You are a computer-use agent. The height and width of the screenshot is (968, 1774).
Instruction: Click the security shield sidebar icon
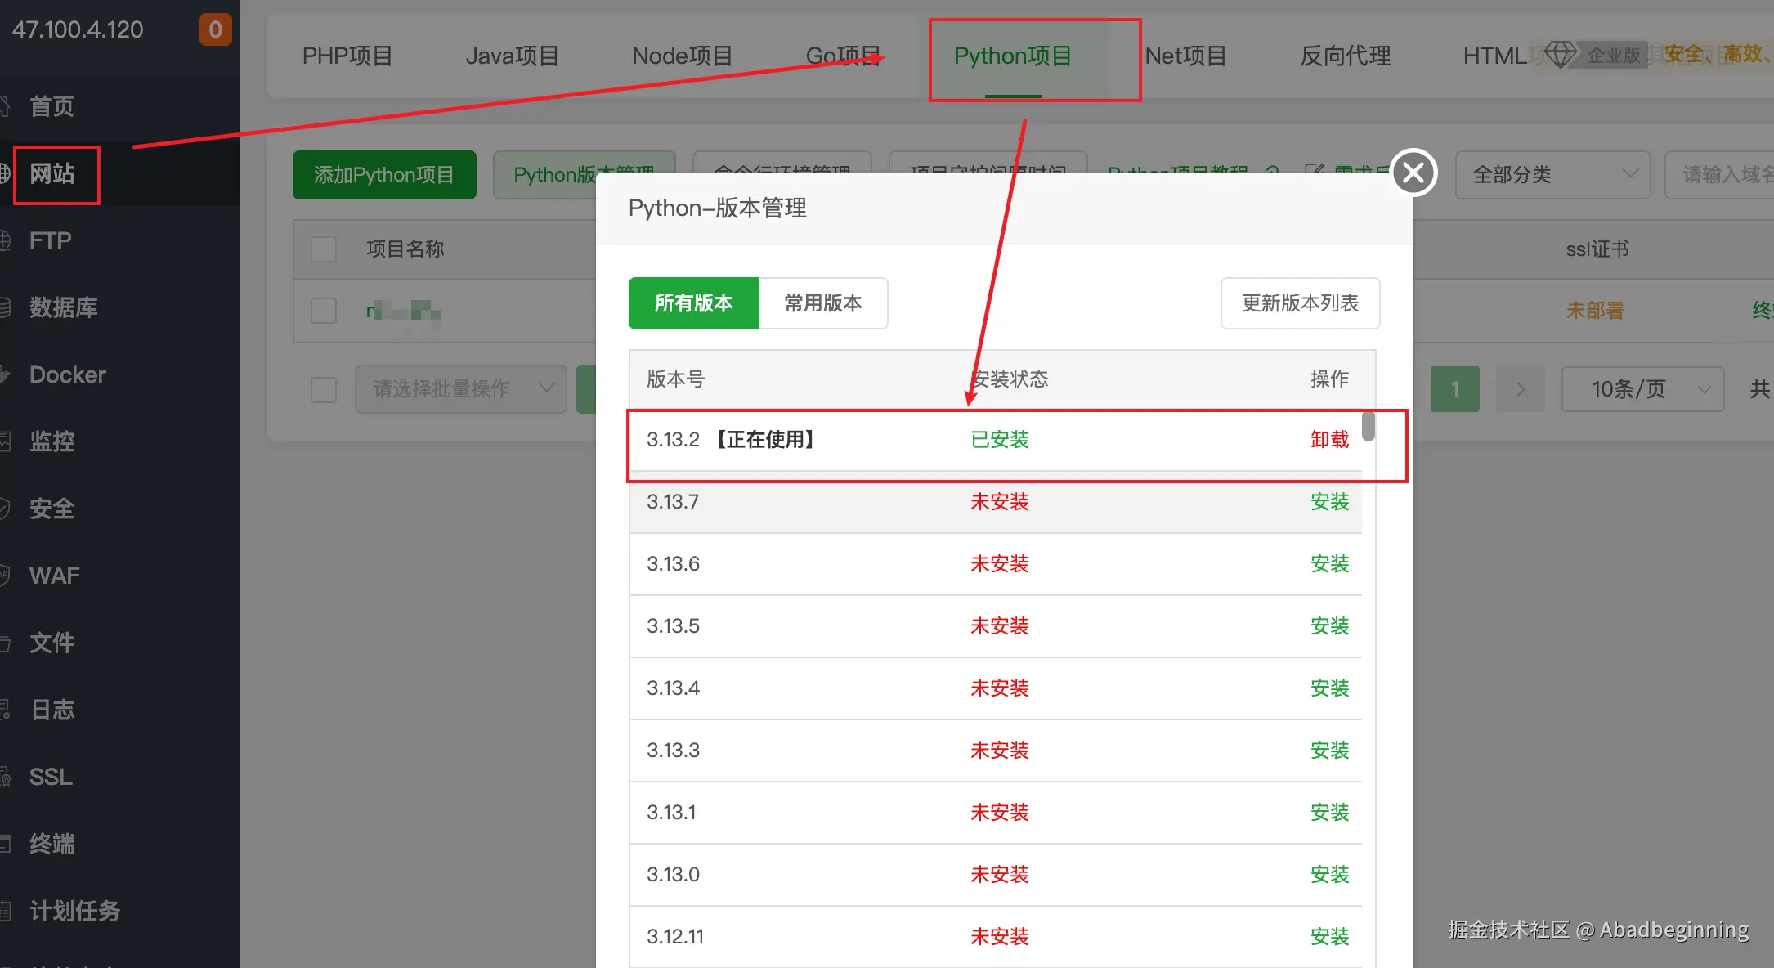point(4,509)
